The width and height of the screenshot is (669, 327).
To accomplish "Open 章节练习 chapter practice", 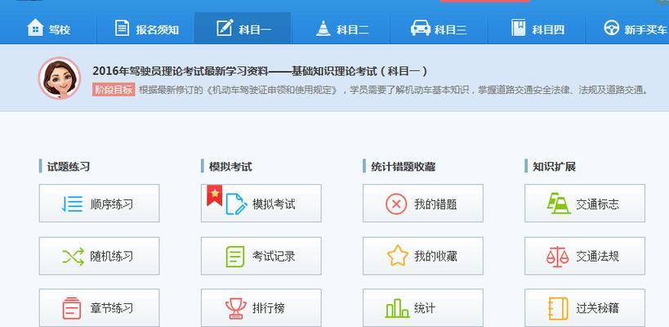I will [100, 308].
